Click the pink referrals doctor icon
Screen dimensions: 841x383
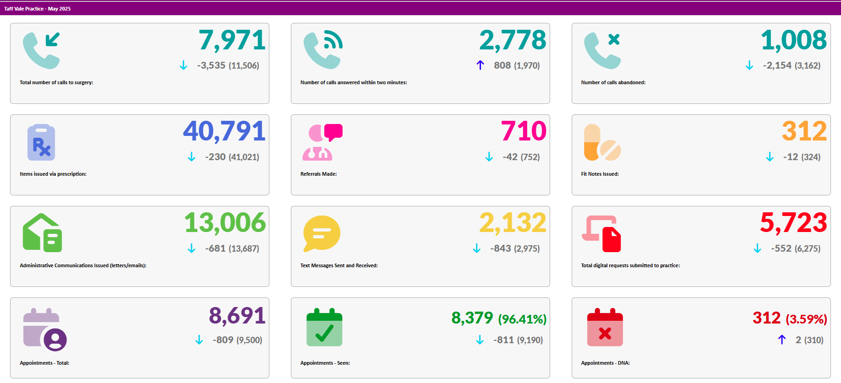coord(322,142)
